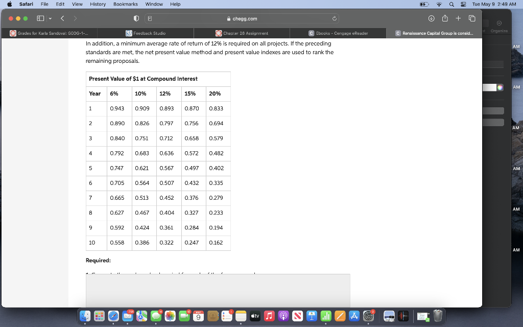Open the History menu
The image size is (523, 327).
tap(98, 4)
